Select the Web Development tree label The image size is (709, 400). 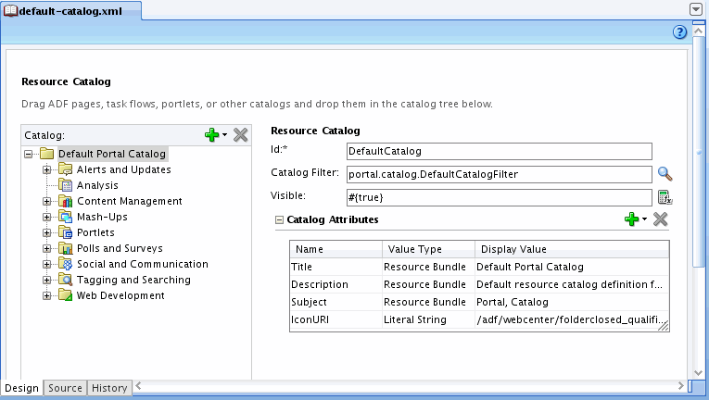[120, 295]
